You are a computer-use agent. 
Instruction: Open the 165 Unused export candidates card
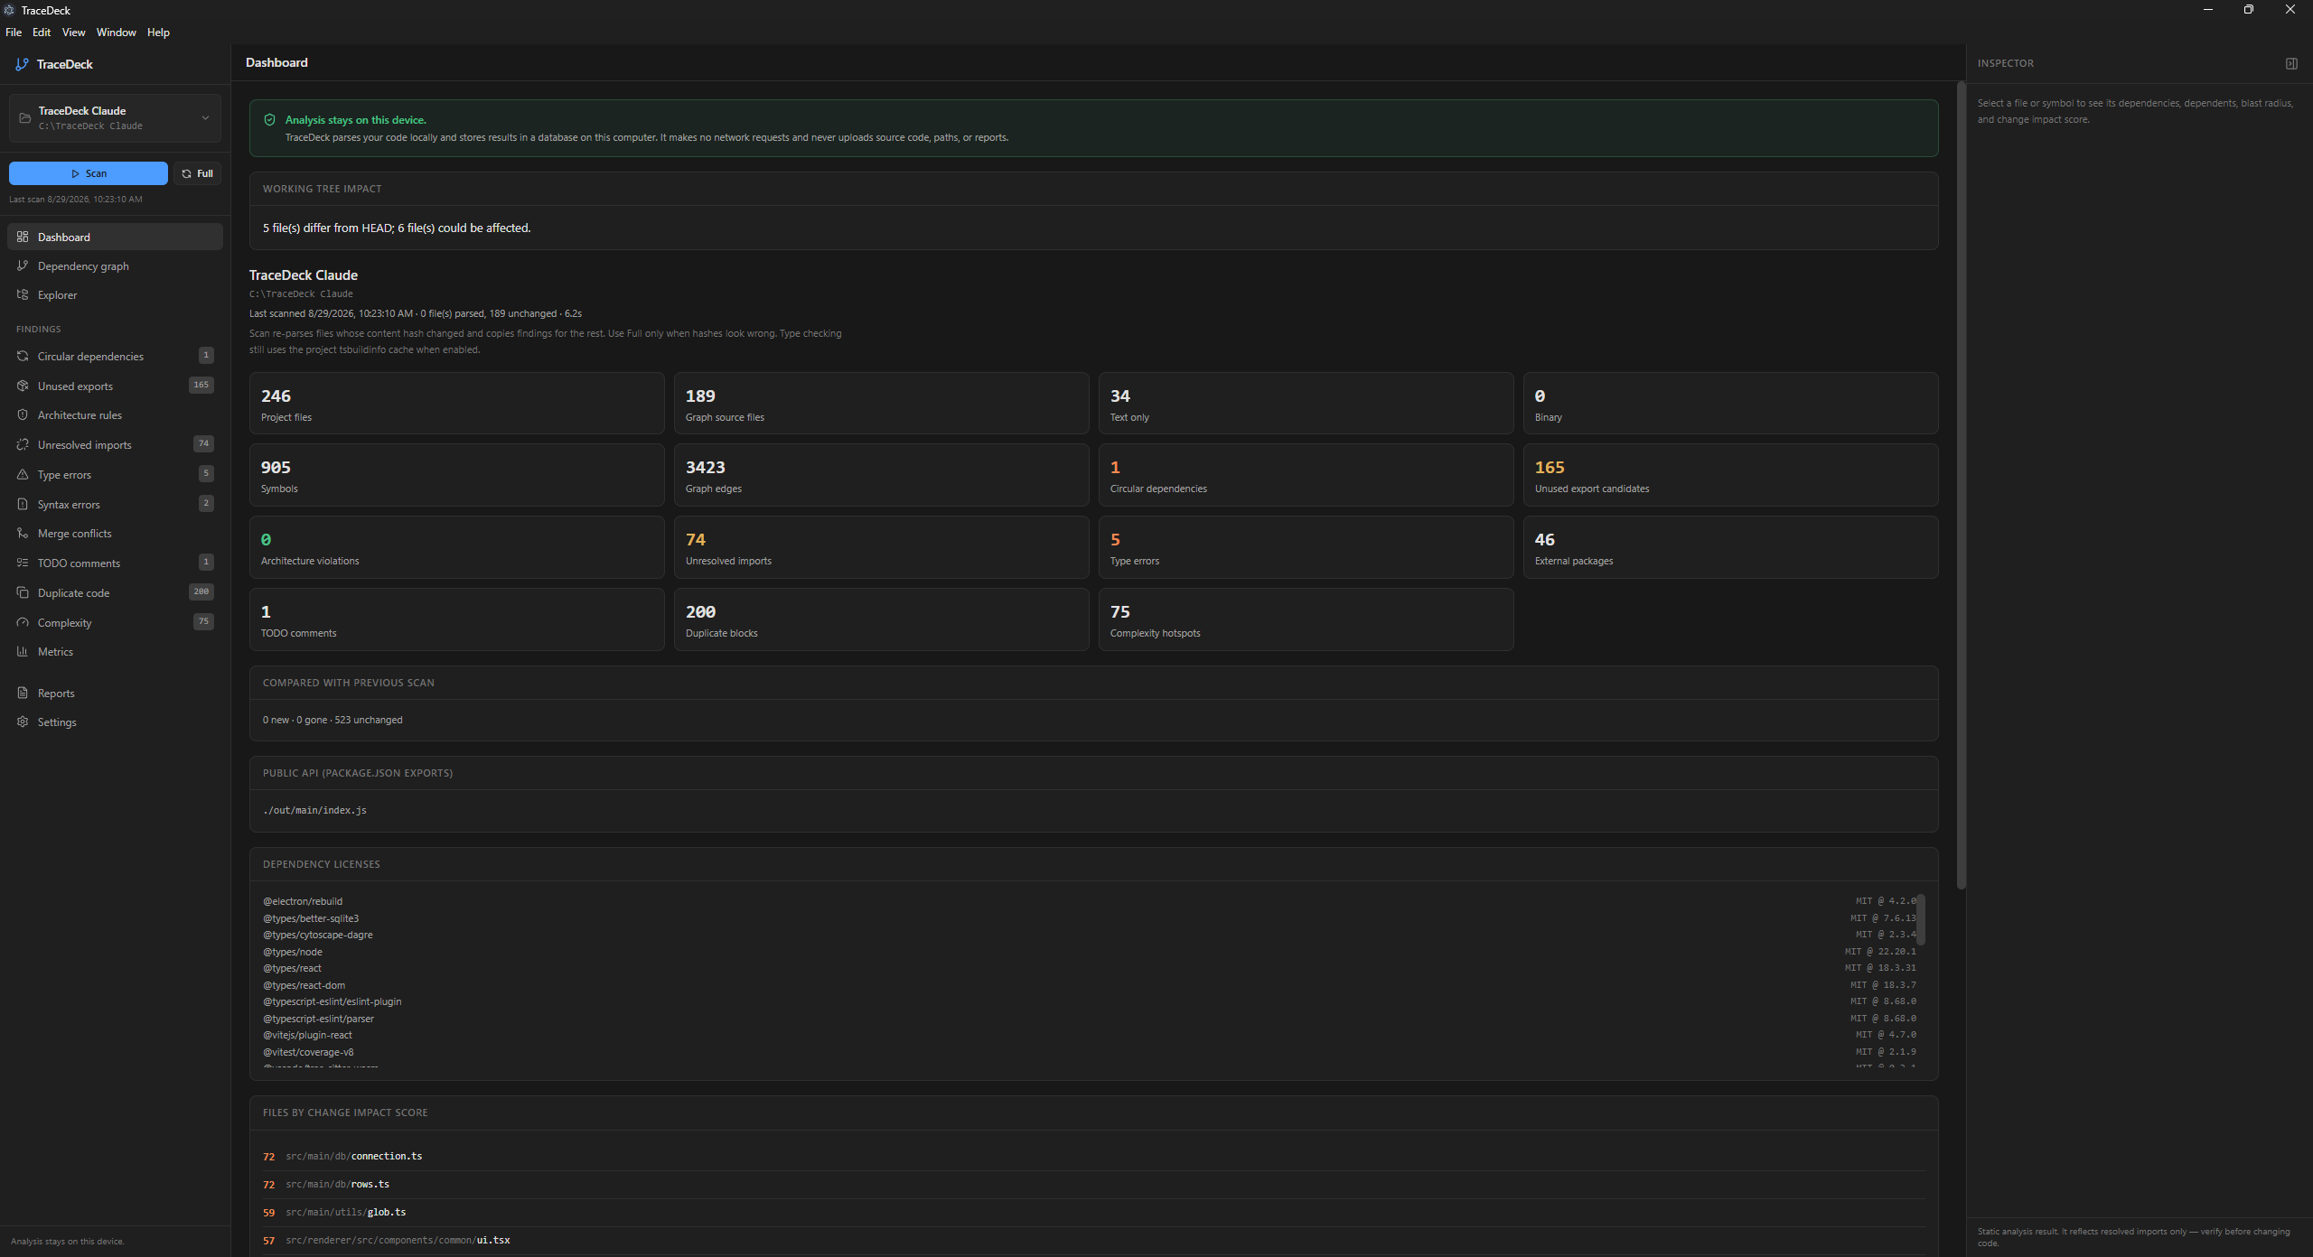1730,475
